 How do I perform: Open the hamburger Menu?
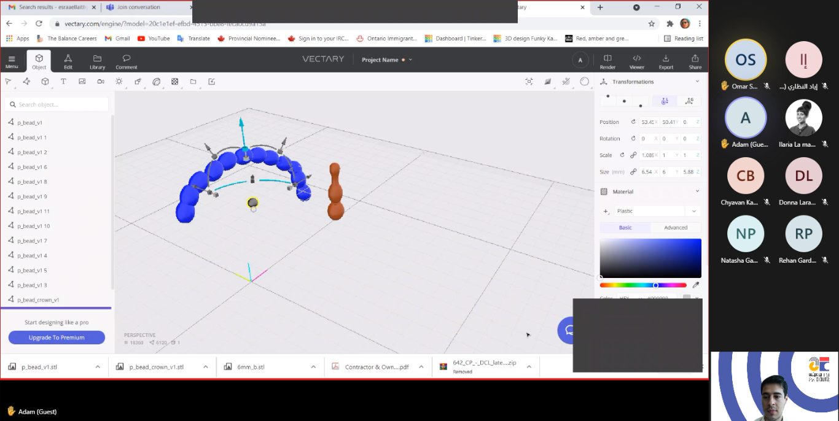(12, 61)
